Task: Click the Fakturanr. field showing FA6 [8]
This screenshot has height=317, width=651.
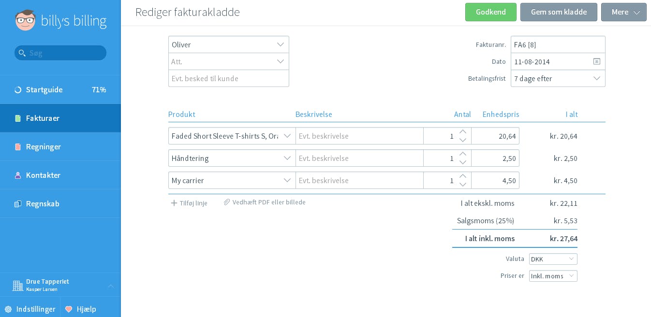Action: coord(558,44)
